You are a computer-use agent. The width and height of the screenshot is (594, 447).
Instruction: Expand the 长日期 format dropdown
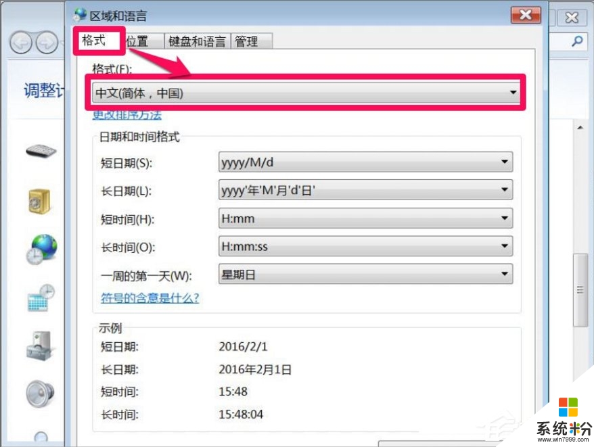click(x=365, y=190)
